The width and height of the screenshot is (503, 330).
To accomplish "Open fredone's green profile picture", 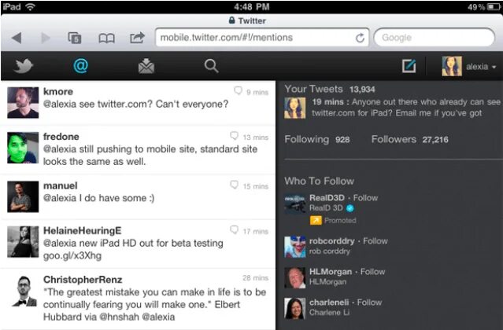I will click(x=23, y=148).
